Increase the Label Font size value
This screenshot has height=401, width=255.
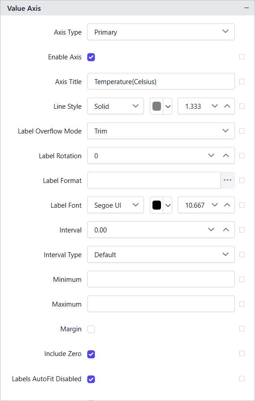(x=227, y=205)
